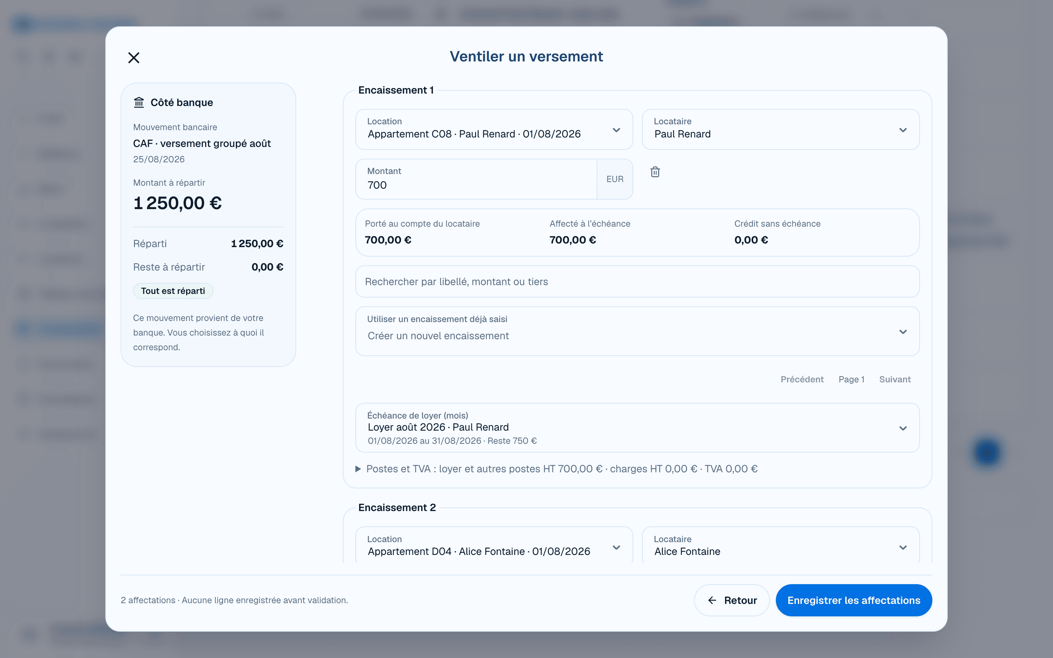Image resolution: width=1053 pixels, height=658 pixels.
Task: Click the Tout est réparti badge
Action: [173, 291]
